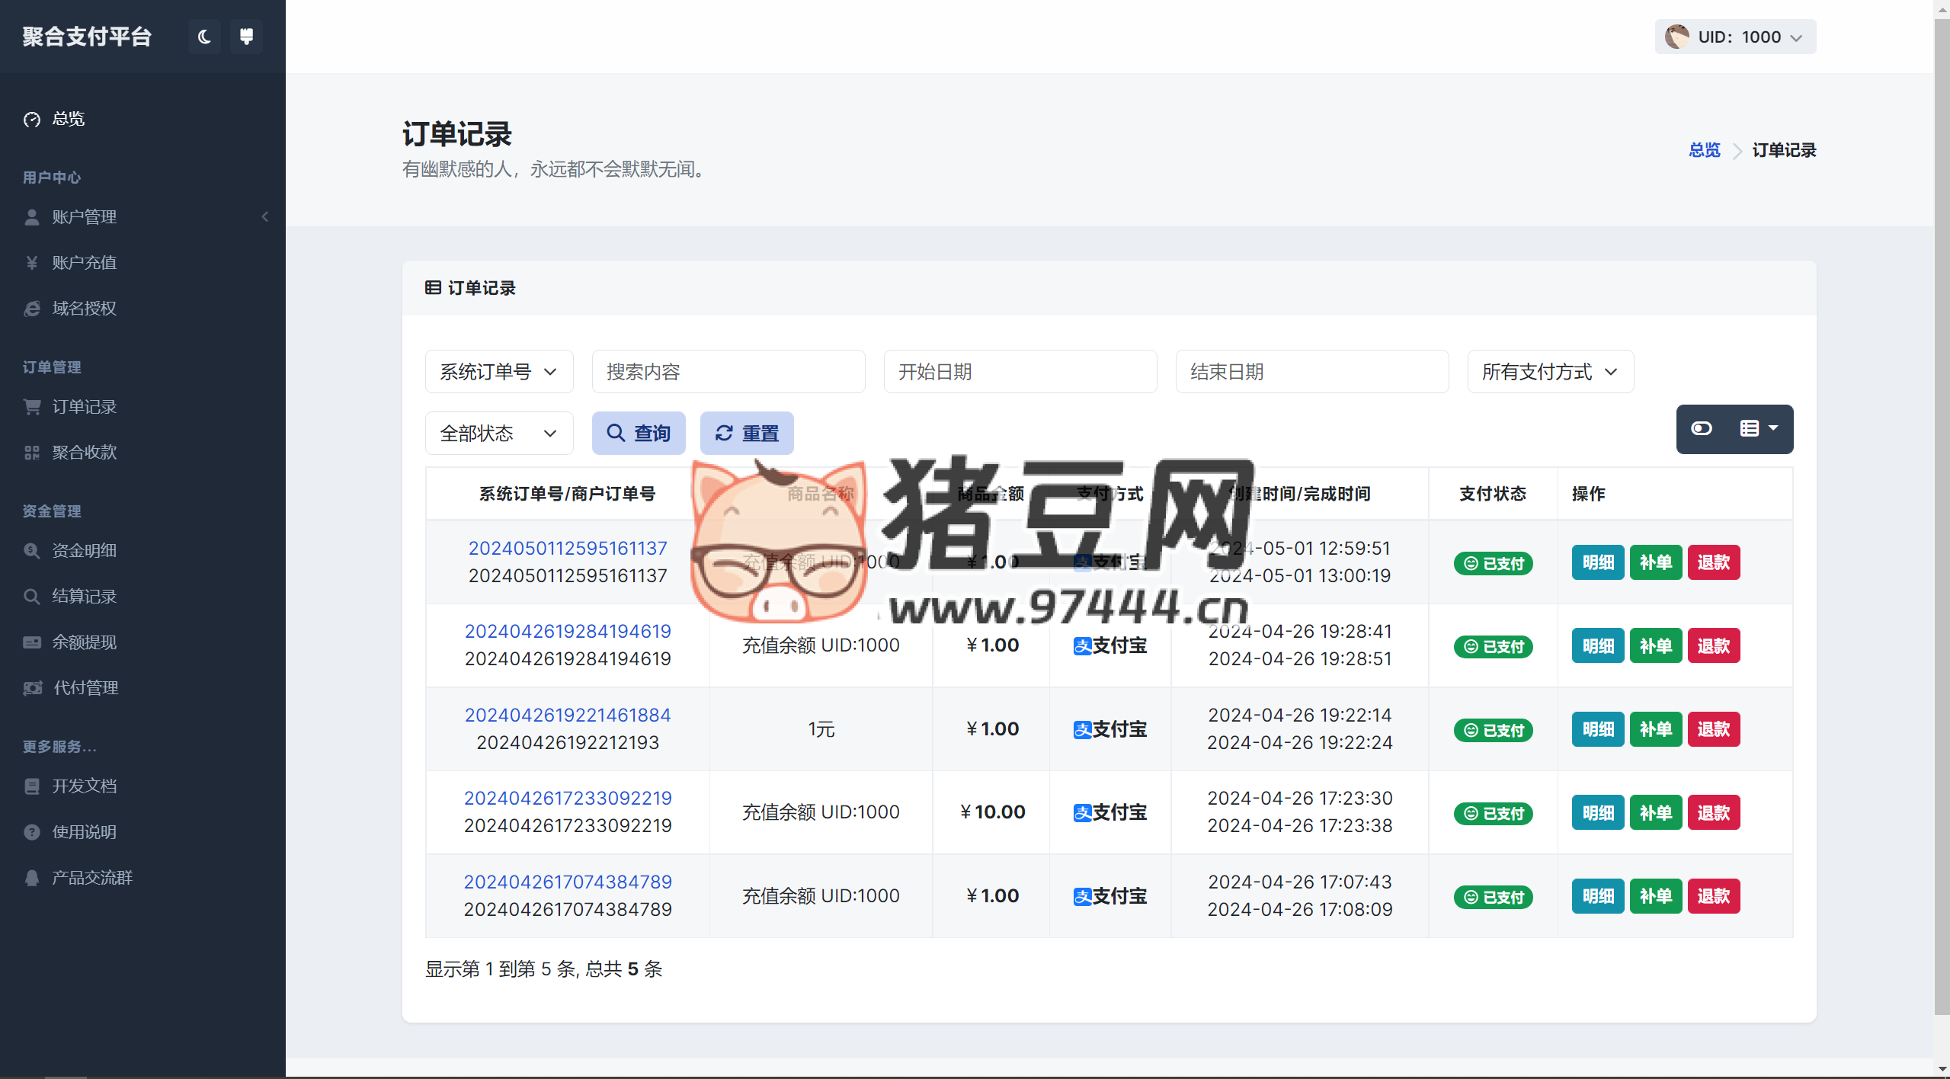Screen dimensions: 1950x1079
Task: Open the 全部状态 status dropdown
Action: (499, 434)
